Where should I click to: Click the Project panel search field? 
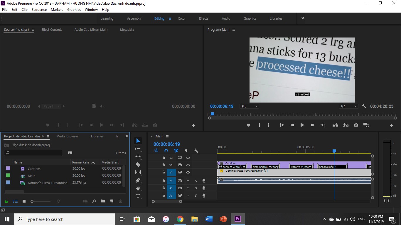pos(33,153)
